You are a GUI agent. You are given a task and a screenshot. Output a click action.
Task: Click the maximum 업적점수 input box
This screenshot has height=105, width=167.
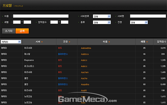(65, 22)
